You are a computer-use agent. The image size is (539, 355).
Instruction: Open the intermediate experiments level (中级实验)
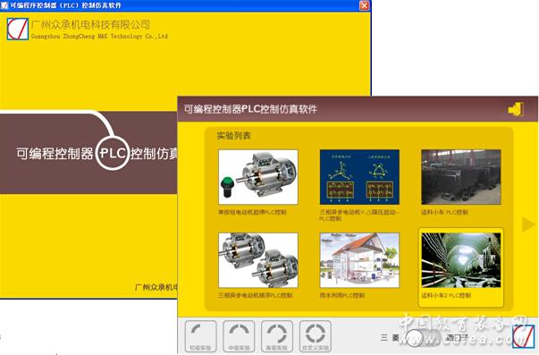click(x=239, y=336)
